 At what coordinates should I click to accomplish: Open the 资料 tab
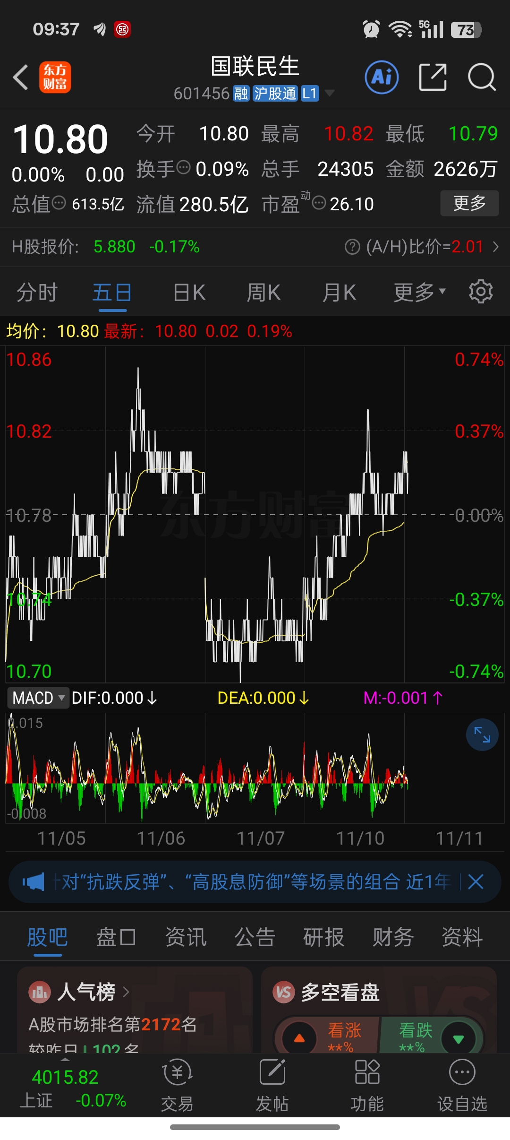click(462, 937)
